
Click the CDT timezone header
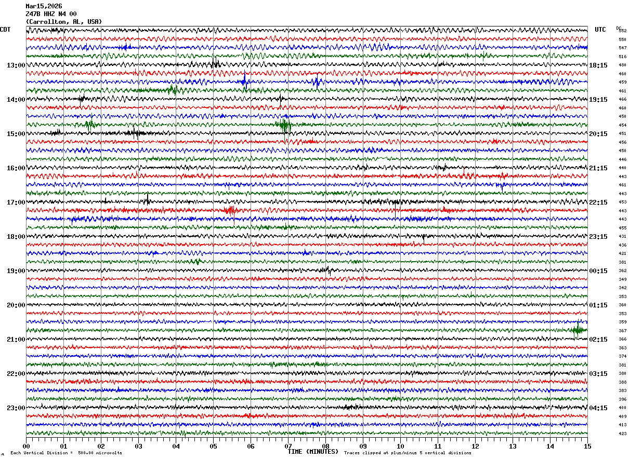(5, 30)
